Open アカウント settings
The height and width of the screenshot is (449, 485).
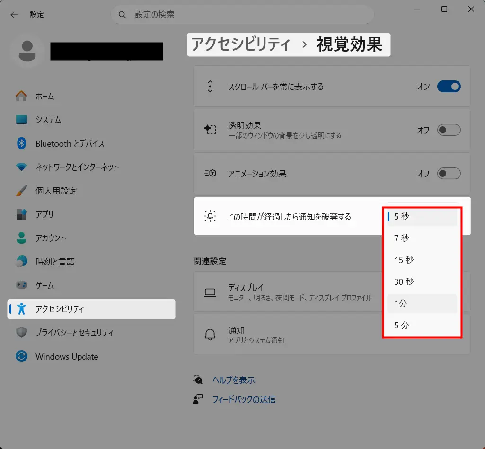91,238
